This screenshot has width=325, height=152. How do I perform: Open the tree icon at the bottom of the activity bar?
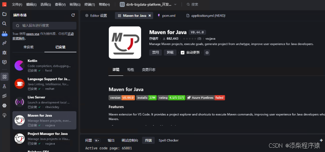tap(4, 115)
